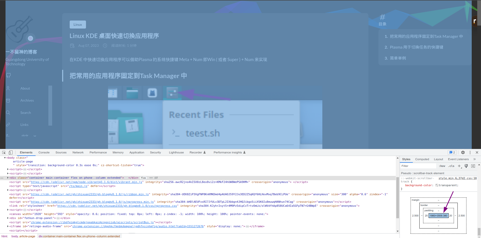Open the 2 issues badge
Viewport: 481px width, 238px height.
coord(452,152)
